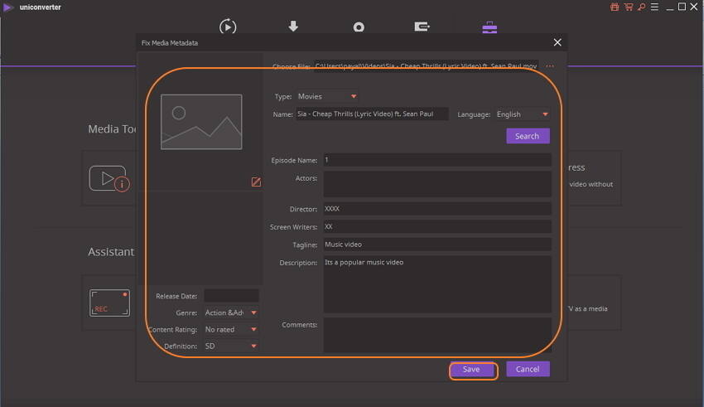
Task: Click the Director field
Action: point(437,209)
